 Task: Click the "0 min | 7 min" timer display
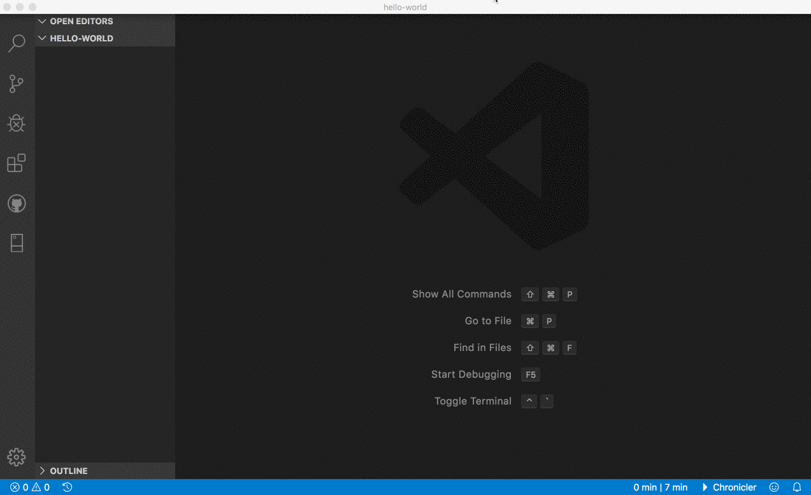pos(660,487)
